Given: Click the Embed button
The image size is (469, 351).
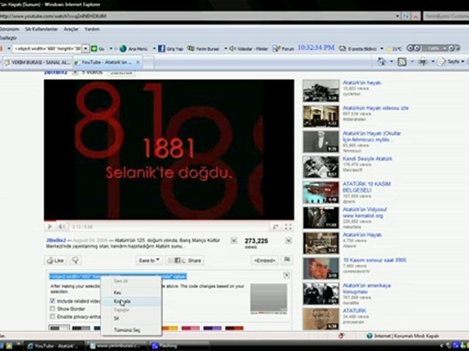Looking at the screenshot, I should point(264,260).
